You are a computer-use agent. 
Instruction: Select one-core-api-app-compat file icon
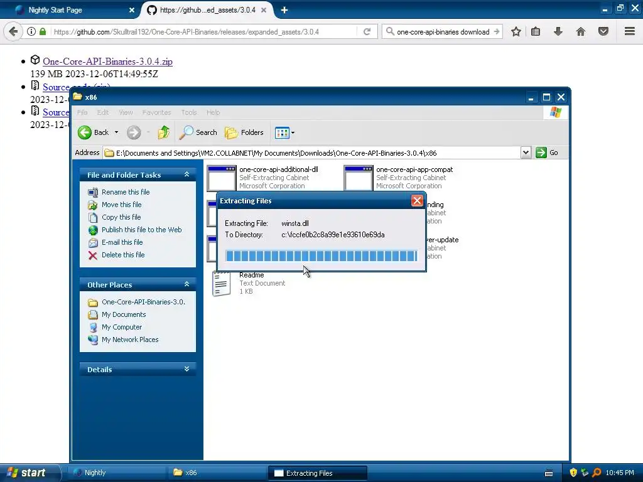[359, 178]
